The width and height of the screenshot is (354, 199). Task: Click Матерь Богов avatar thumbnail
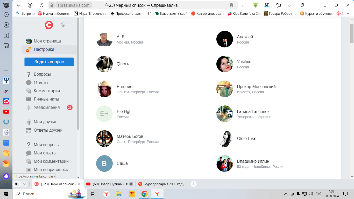coord(104,139)
